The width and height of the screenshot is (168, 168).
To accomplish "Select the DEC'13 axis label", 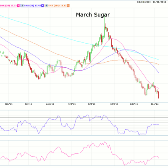I will pos(134,104).
